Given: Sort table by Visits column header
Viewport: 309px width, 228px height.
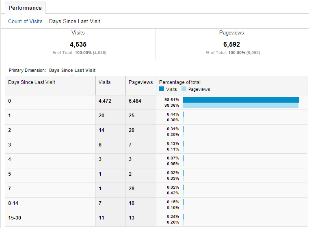Looking at the screenshot, I should point(104,82).
